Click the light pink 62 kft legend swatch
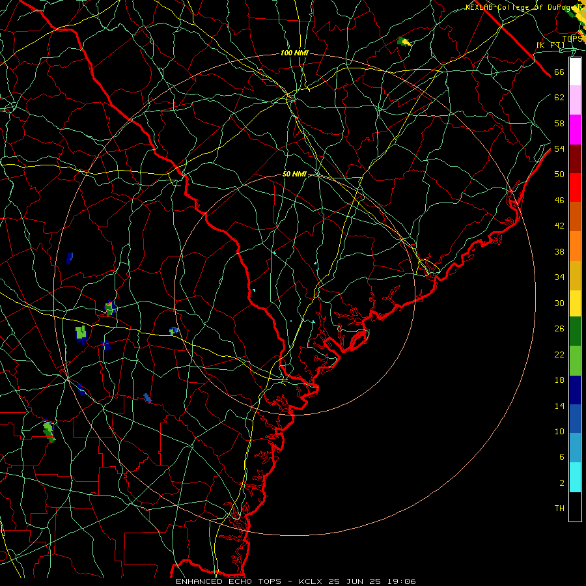 click(x=575, y=100)
